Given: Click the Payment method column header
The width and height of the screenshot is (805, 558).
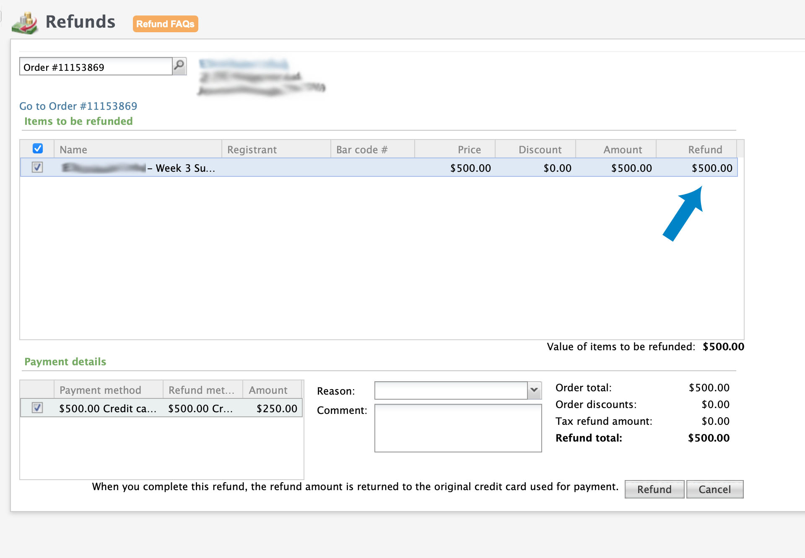Looking at the screenshot, I should 108,390.
